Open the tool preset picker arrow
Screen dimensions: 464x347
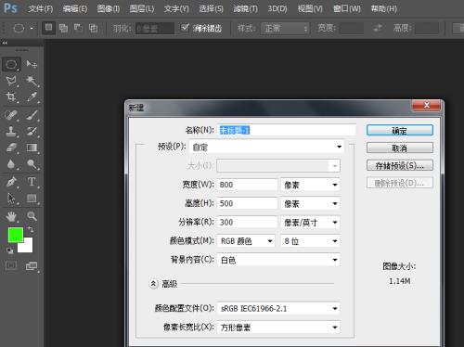[x=32, y=29]
